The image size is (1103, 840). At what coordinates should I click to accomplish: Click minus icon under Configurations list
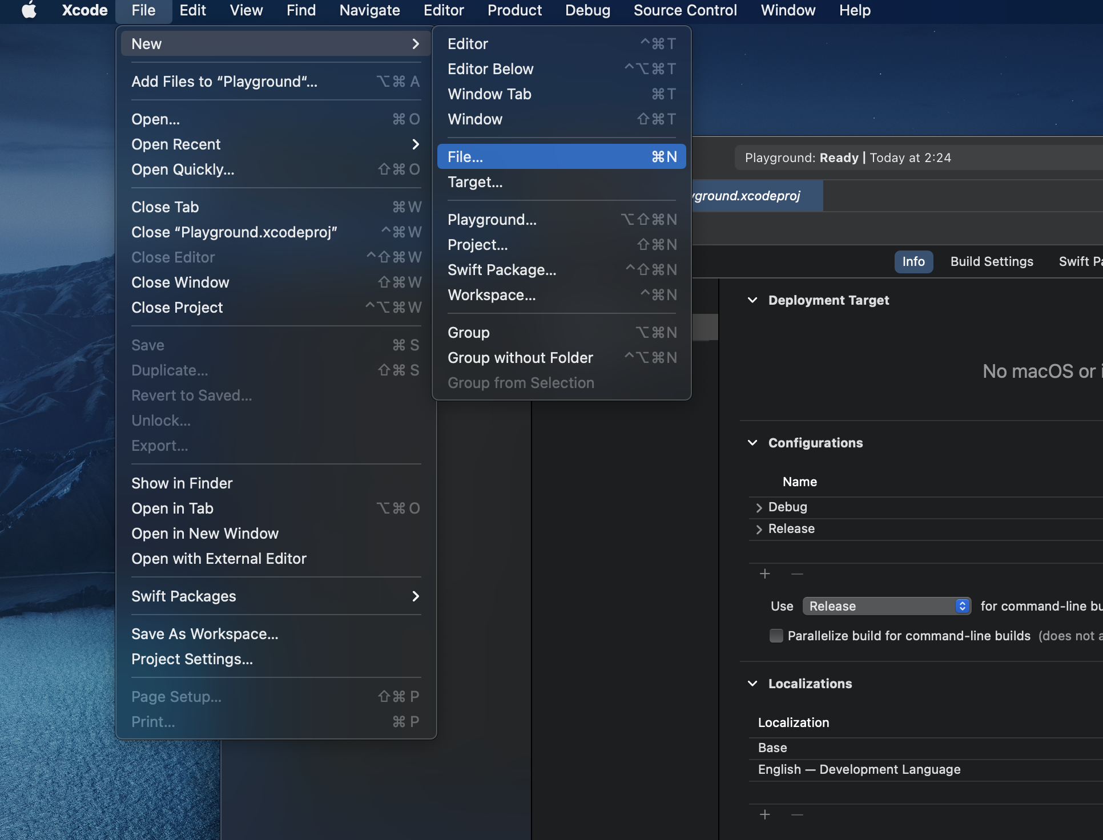coord(798,574)
